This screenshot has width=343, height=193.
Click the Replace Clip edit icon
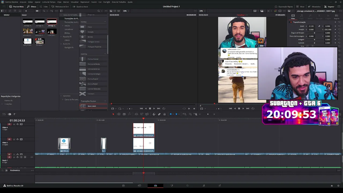(147, 114)
